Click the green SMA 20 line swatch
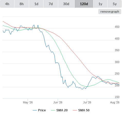Screen dimensions: 122x117 pos(53,110)
